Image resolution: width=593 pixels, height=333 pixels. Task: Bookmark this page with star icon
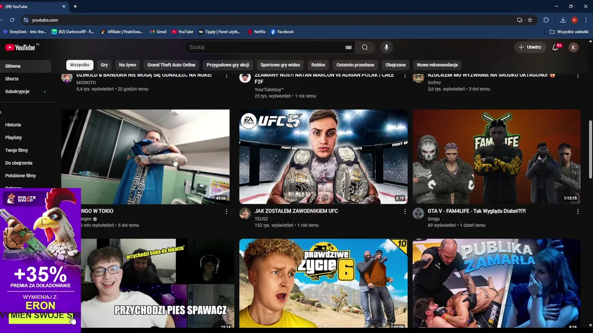coord(530,20)
